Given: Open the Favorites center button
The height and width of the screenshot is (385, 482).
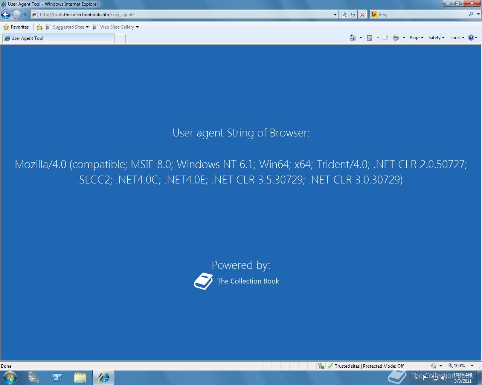Looking at the screenshot, I should click(16, 27).
